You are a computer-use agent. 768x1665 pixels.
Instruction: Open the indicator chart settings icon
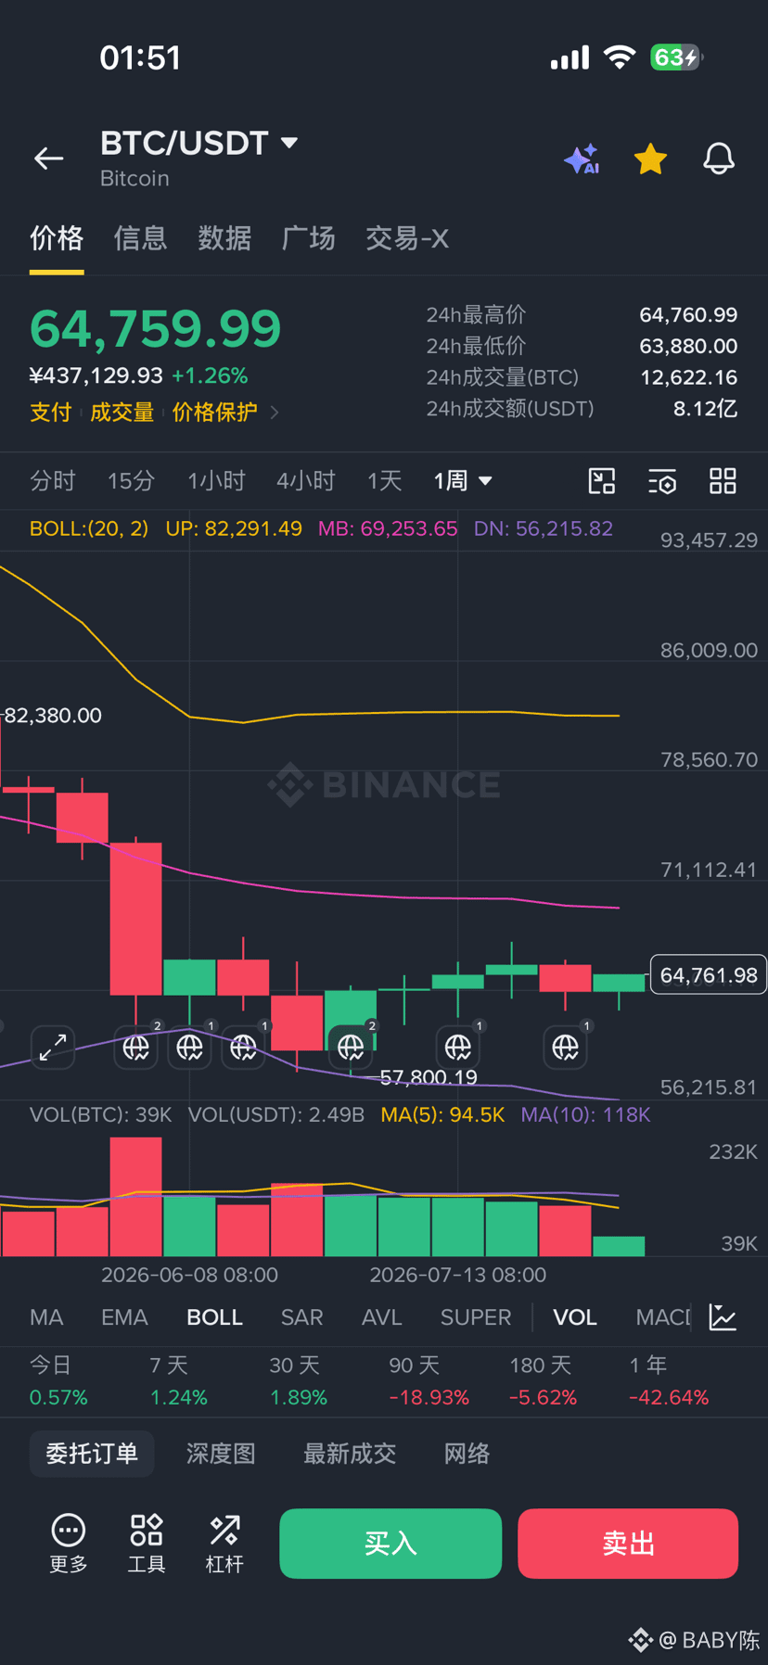pyautogui.click(x=723, y=1316)
